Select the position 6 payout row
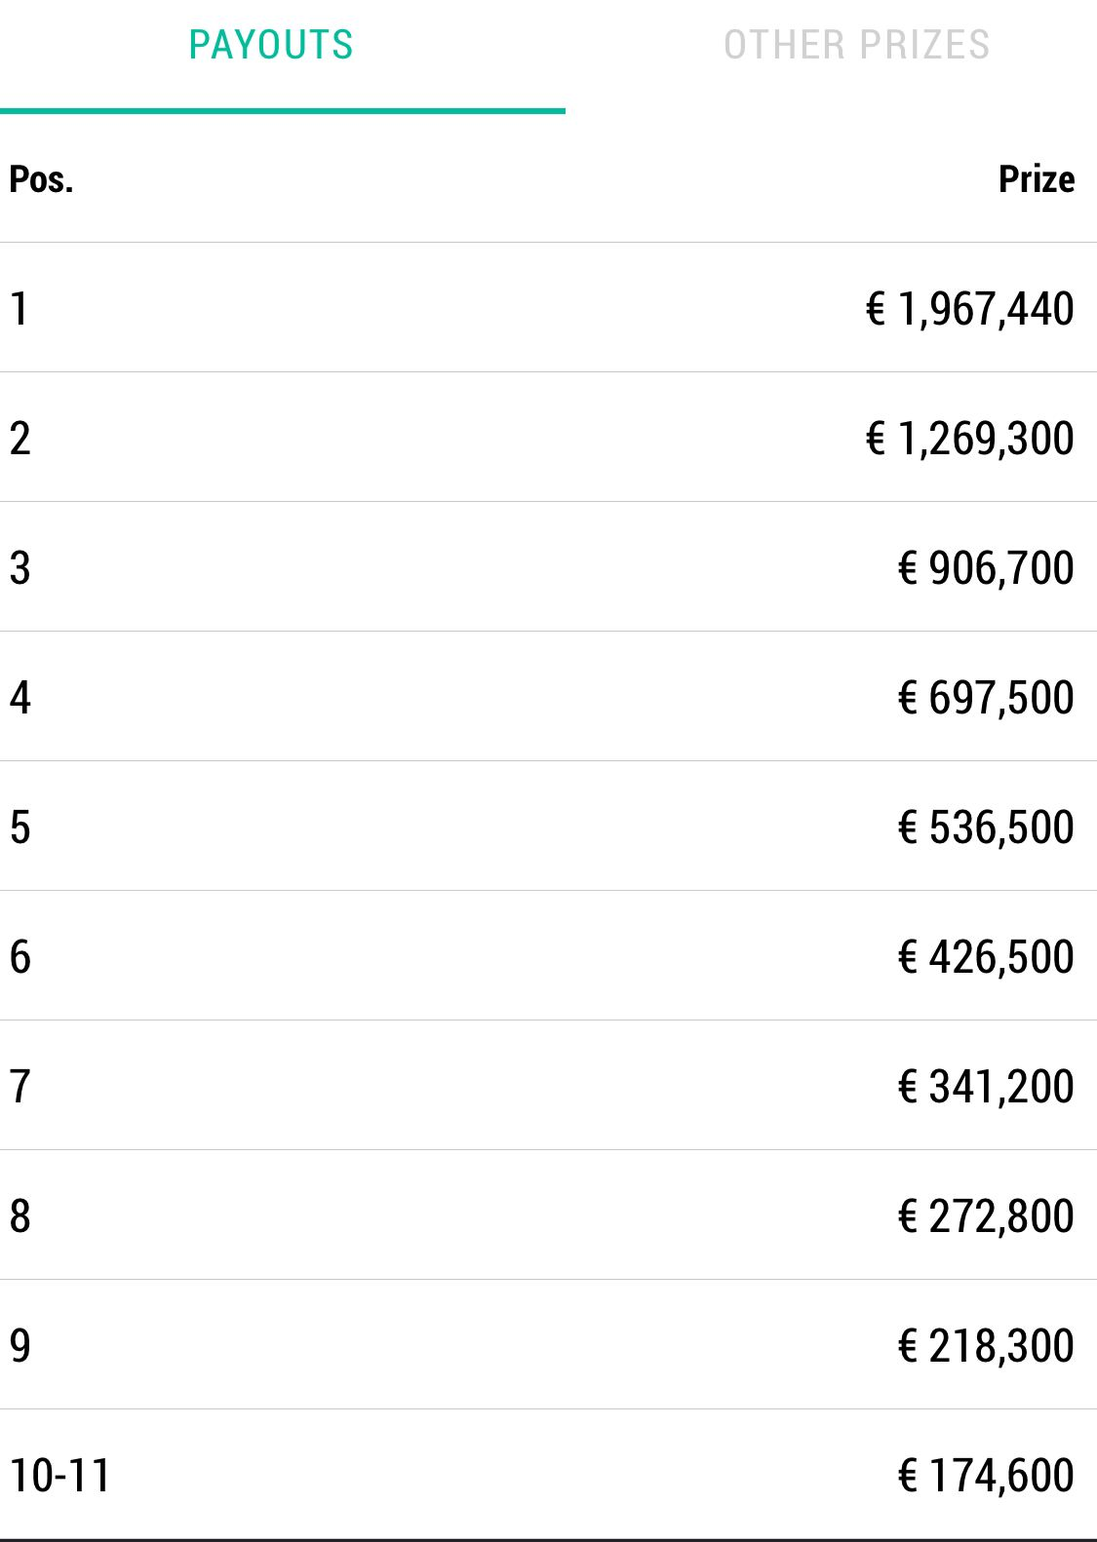The width and height of the screenshot is (1097, 1542). (x=548, y=956)
